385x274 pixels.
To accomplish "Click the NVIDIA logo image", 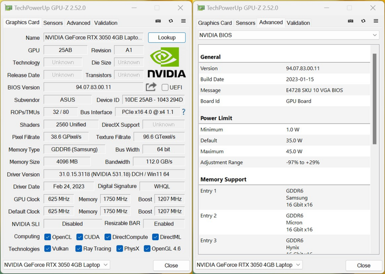I will point(167,63).
